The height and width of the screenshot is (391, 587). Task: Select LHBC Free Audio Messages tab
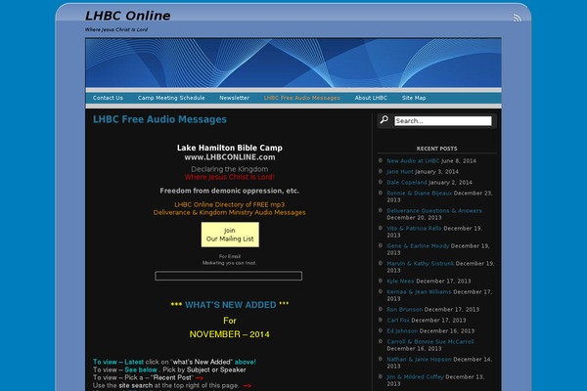[x=302, y=98]
